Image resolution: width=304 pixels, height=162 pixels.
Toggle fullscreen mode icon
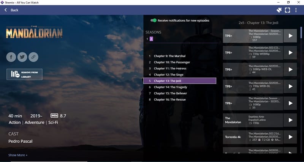pos(288,10)
